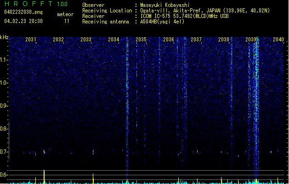Image resolution: width=289 pixels, height=184 pixels.
Task: Click the 'Observer' field label
Action: (93, 5)
